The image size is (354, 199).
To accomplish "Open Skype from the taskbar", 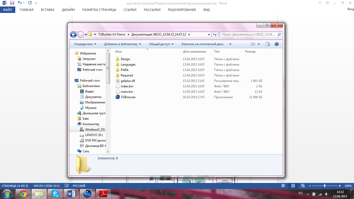I will (x=55, y=194).
